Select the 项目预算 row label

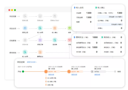[13, 16]
